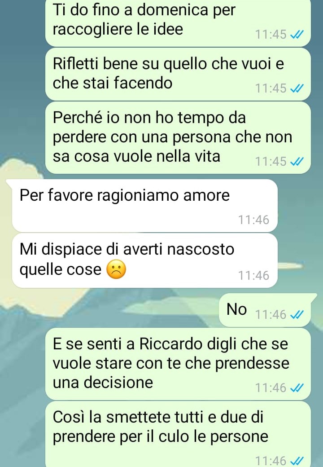Click read checkmarks on 'raccogliere le idee' message

[x=297, y=35]
